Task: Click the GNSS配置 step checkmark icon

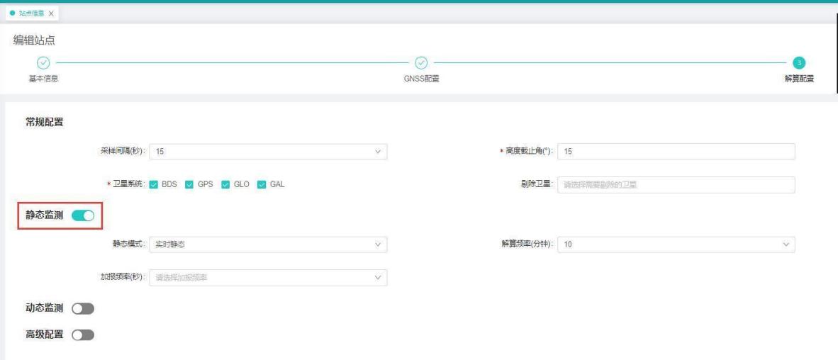Action: point(420,62)
